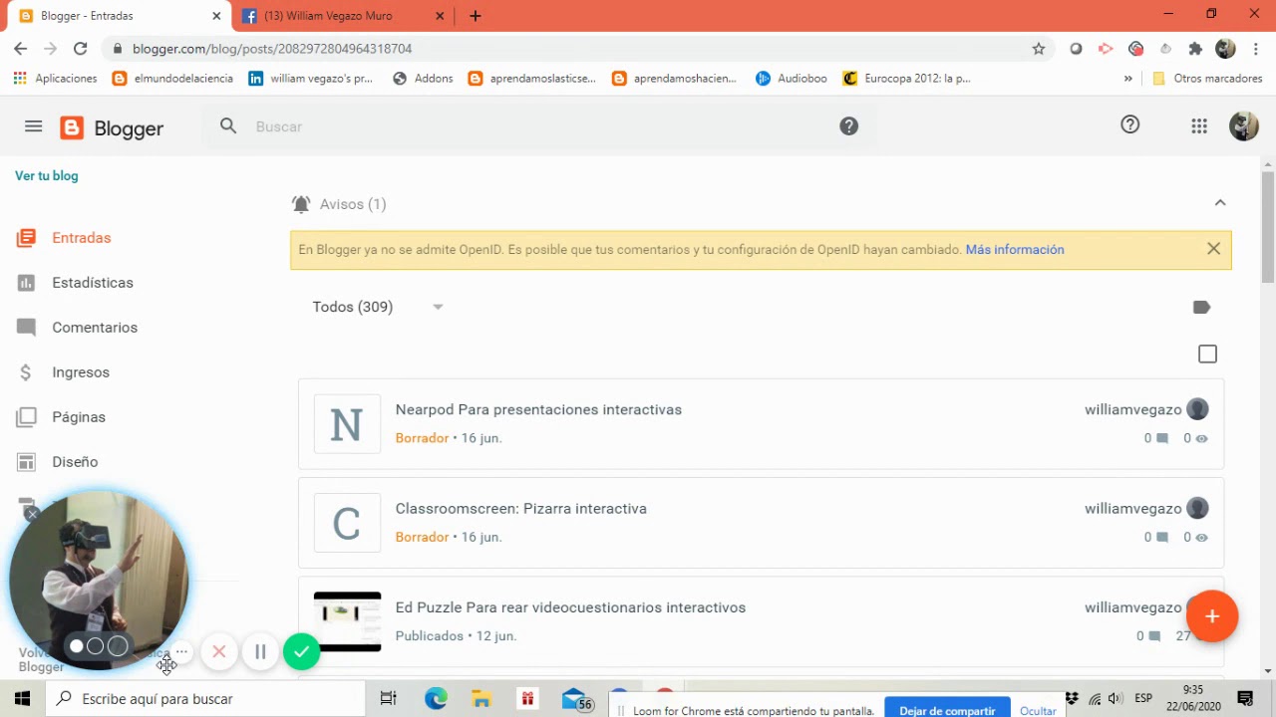
Task: Go back in the browser
Action: click(20, 48)
